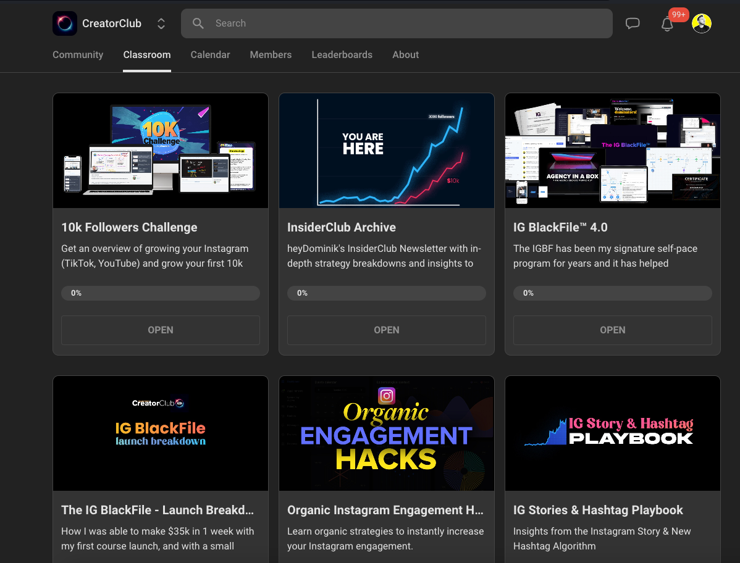
Task: Open the IG Story & Hashtag Playbook thumbnail
Action: (613, 433)
